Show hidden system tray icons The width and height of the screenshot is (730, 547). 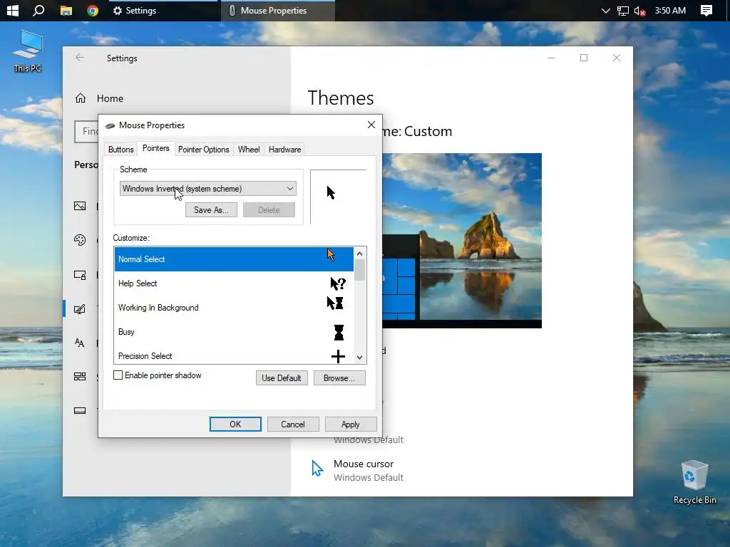point(605,10)
